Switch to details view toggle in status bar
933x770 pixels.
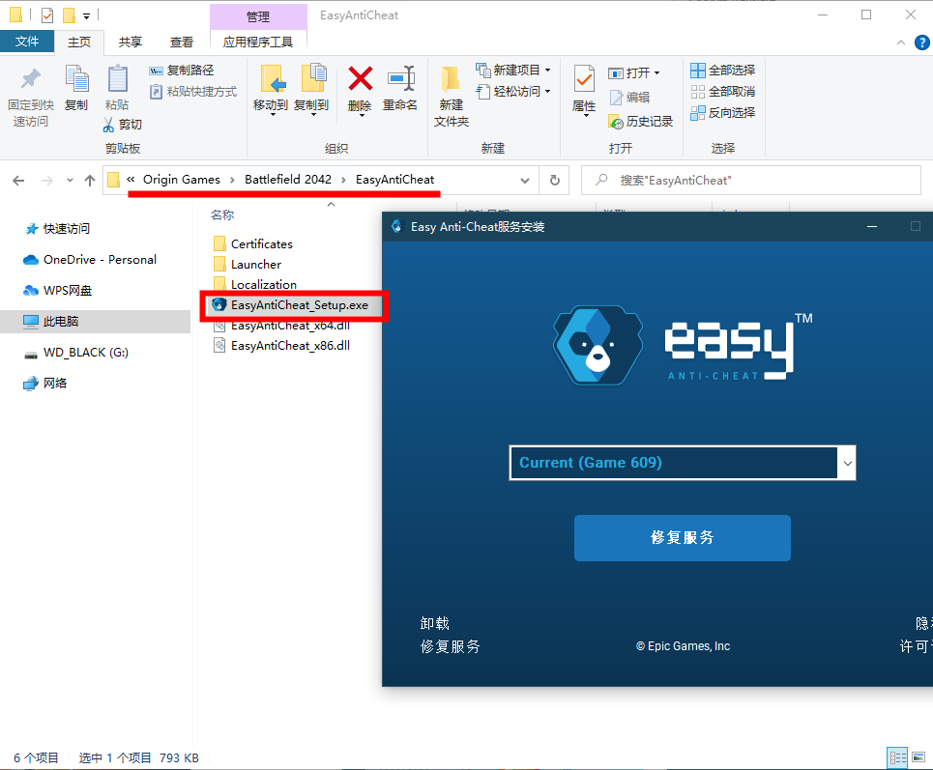[897, 757]
